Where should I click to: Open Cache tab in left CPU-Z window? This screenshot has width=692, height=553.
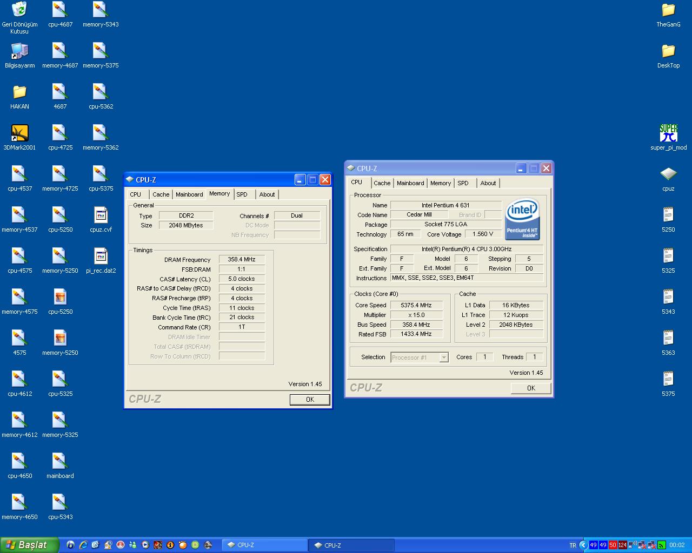point(161,194)
